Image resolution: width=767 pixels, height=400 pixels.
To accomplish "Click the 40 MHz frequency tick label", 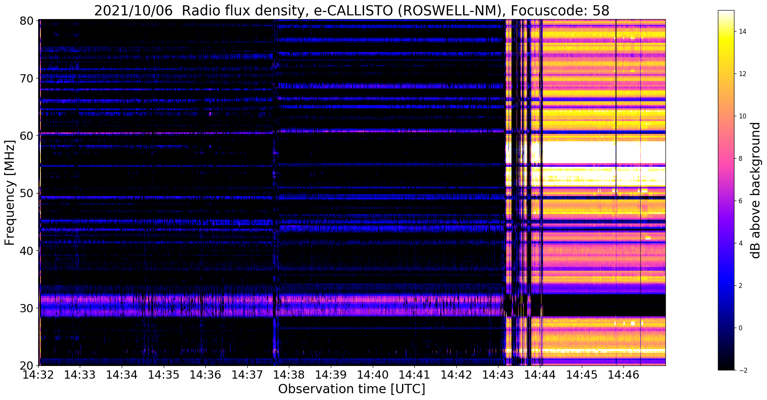I will click(26, 250).
